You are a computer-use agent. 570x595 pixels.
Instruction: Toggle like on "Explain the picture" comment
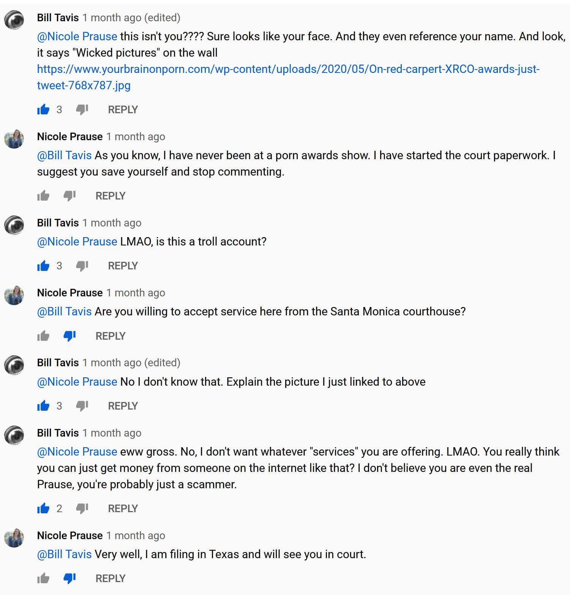[43, 406]
